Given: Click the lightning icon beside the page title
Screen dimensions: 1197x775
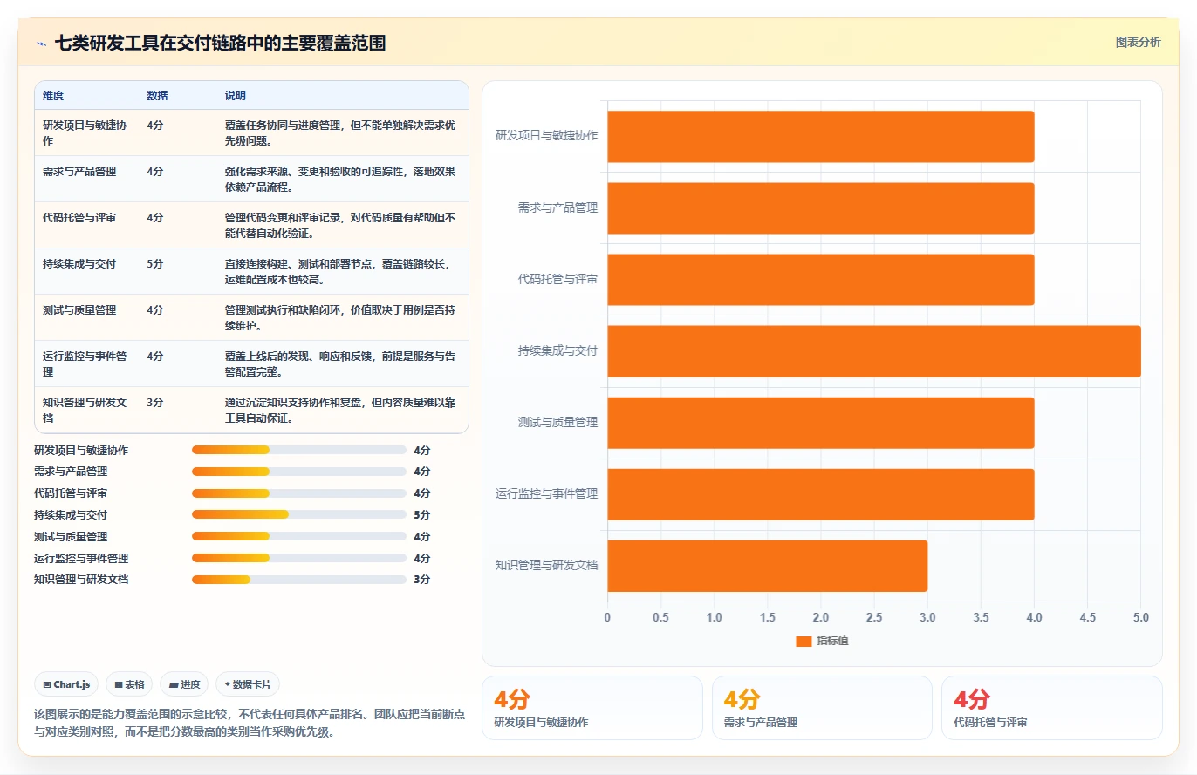Looking at the screenshot, I should [41, 44].
